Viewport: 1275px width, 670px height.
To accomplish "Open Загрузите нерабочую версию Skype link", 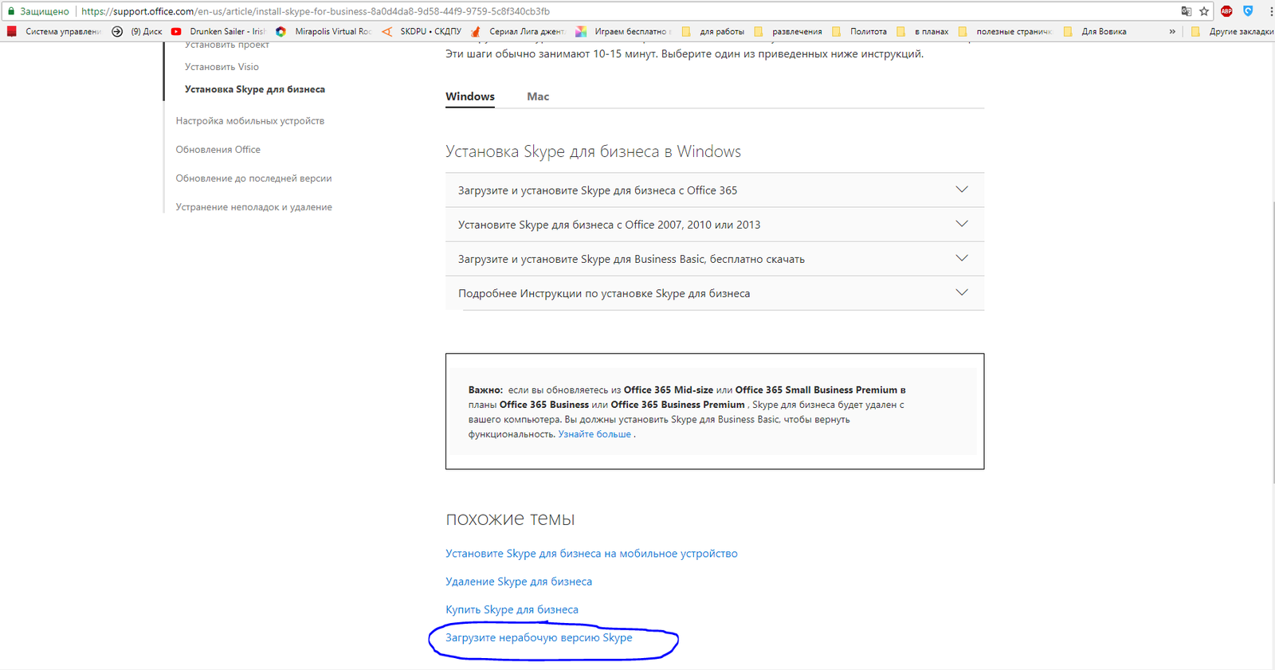I will pyautogui.click(x=539, y=637).
